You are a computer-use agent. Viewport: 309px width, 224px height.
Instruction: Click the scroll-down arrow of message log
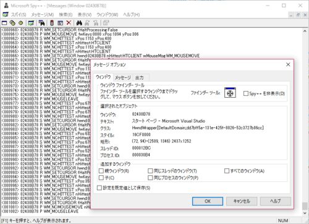(305, 213)
